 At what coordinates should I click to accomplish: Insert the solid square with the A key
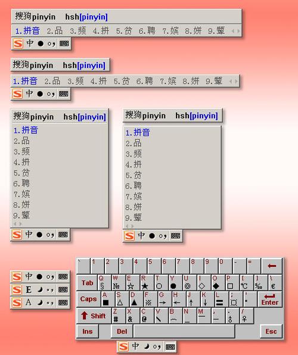(108, 299)
